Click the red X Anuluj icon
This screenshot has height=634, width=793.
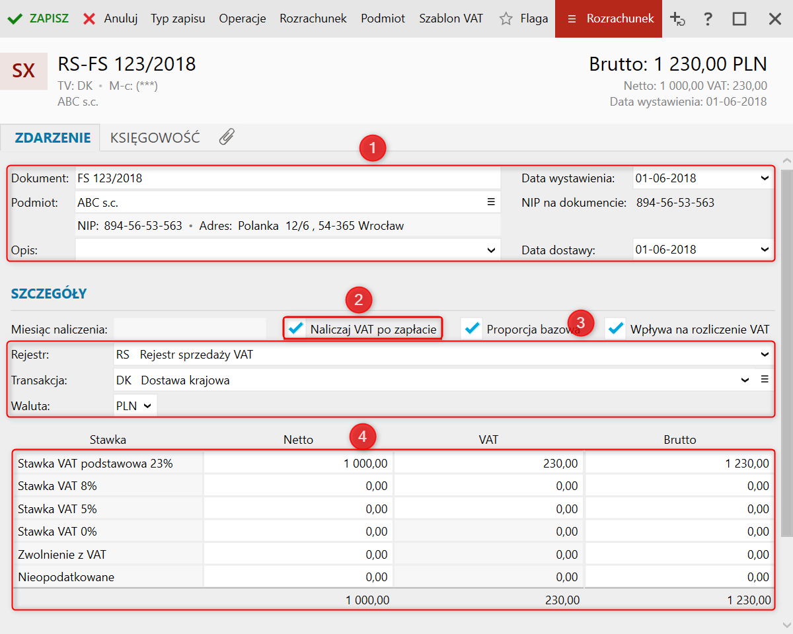pyautogui.click(x=89, y=18)
